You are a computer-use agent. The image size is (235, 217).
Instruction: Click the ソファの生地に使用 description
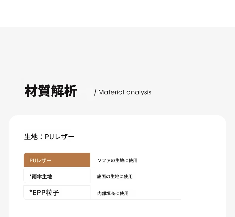[x=117, y=161]
